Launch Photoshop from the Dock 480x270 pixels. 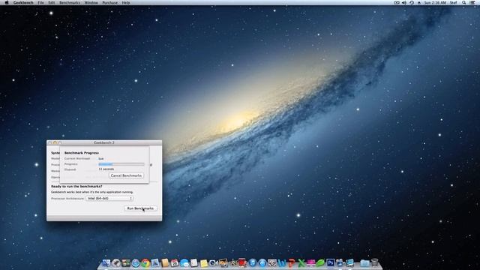(x=330, y=262)
